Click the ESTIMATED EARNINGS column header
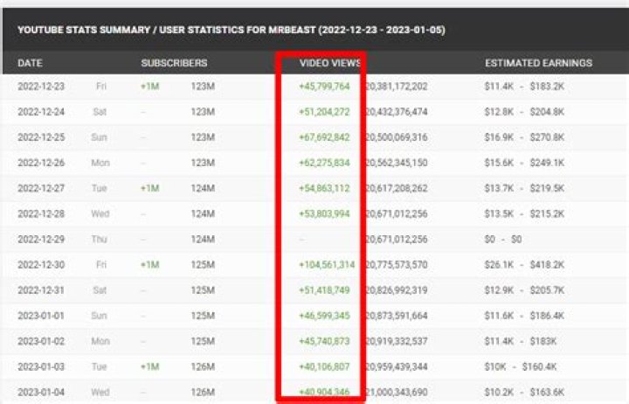 [x=538, y=63]
